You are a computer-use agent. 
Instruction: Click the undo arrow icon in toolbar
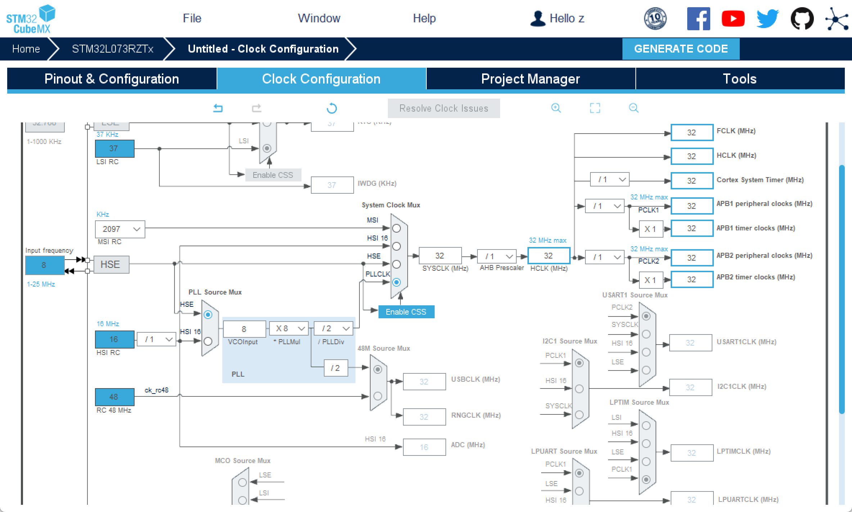coord(218,108)
